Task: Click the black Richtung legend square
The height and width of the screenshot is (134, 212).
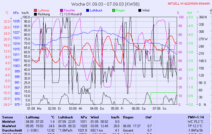Action: (35, 14)
